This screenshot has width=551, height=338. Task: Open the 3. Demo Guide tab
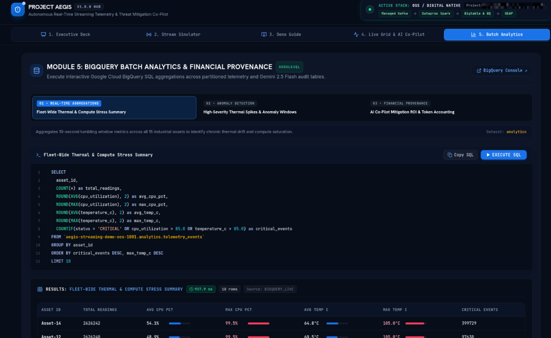[281, 34]
